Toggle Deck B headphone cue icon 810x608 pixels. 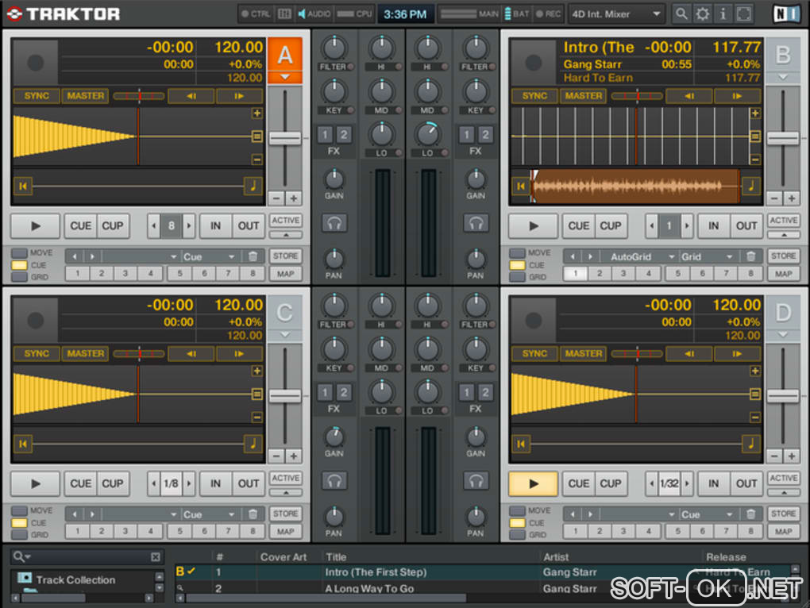click(x=476, y=223)
